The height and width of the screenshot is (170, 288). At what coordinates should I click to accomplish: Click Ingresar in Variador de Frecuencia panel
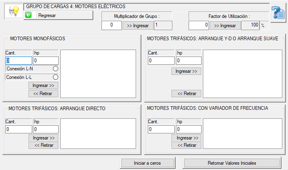[x=186, y=138]
